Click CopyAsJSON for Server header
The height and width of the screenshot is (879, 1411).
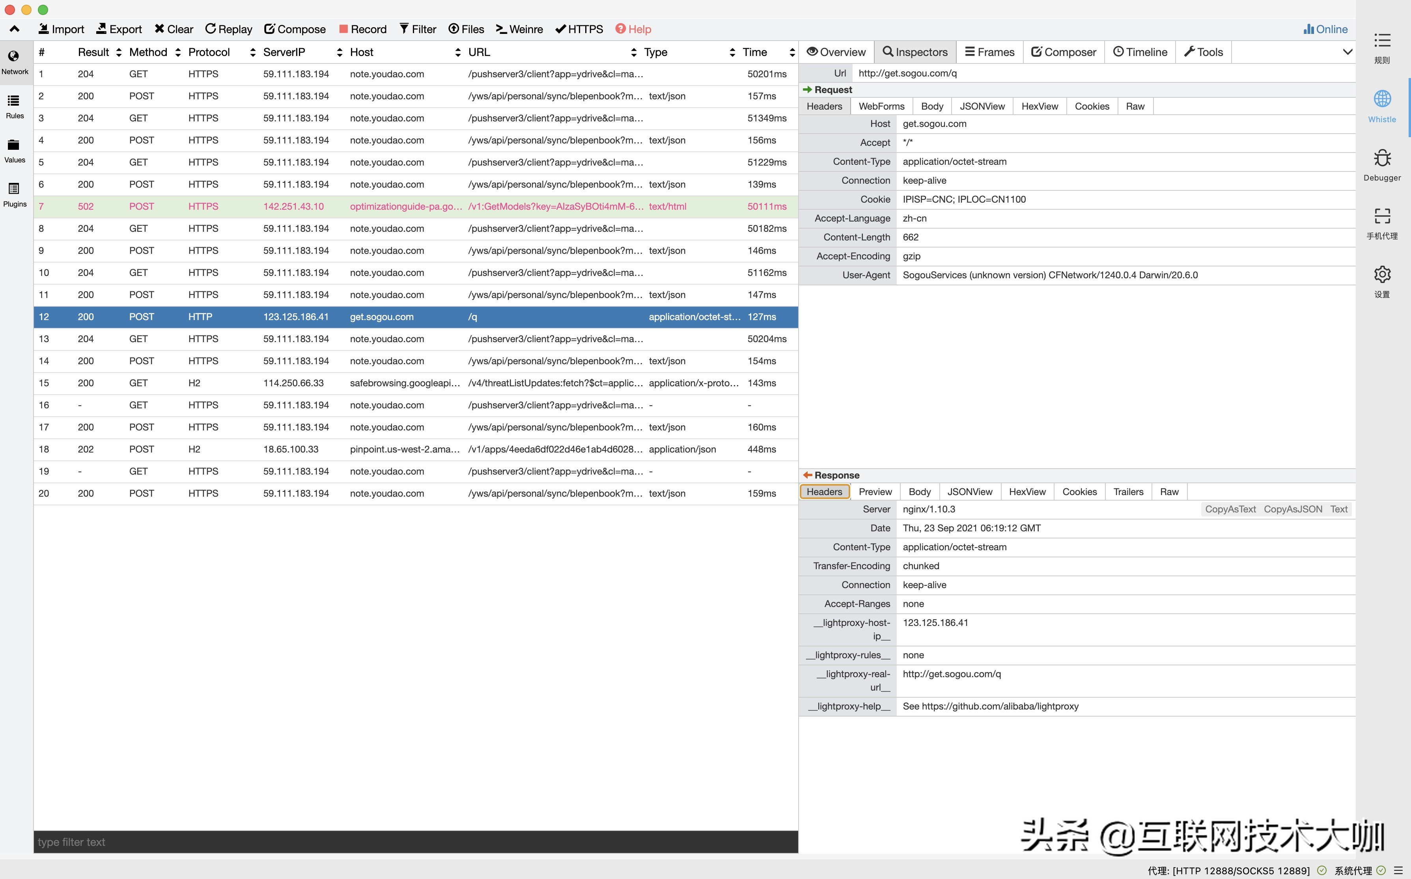1292,509
